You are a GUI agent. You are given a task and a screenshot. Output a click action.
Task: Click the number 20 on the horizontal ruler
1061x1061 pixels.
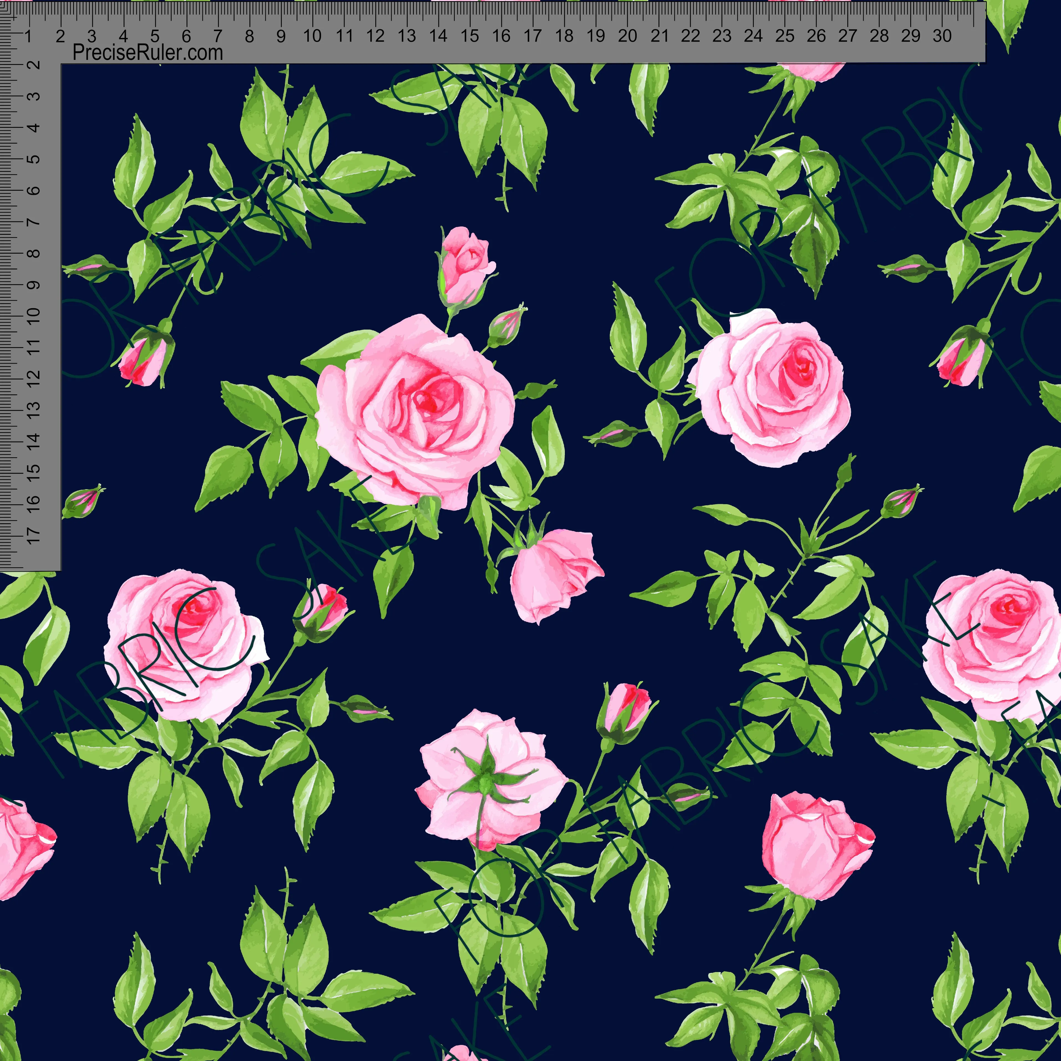[x=627, y=36]
